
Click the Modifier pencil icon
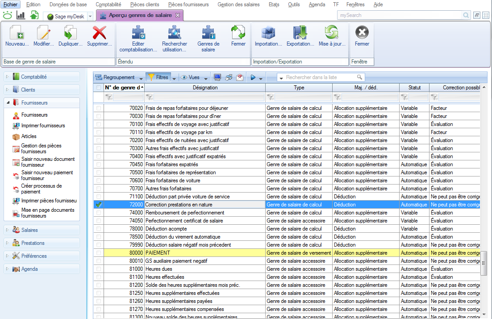click(43, 34)
